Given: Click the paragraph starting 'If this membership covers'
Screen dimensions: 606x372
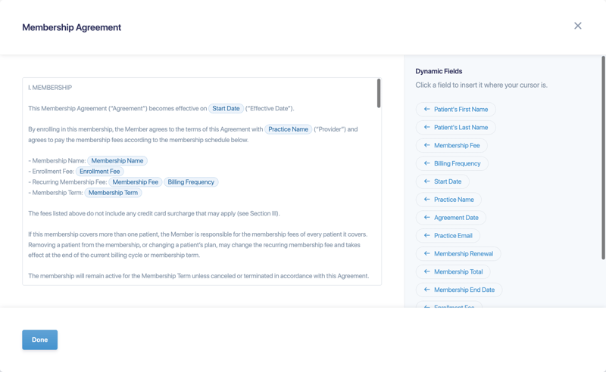Looking at the screenshot, I should click(198, 245).
